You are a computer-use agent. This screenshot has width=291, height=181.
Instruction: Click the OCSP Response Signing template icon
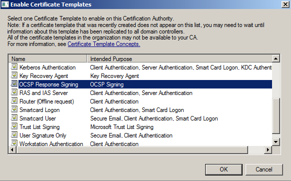coord(14,84)
